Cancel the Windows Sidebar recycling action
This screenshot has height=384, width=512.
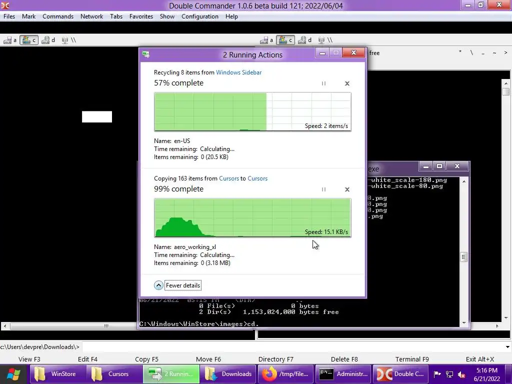point(347,83)
